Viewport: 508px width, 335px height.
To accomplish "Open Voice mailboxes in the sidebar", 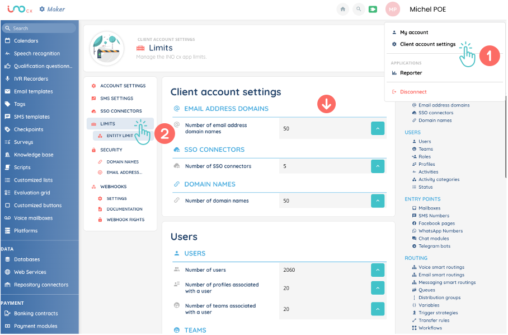I will pyautogui.click(x=33, y=218).
